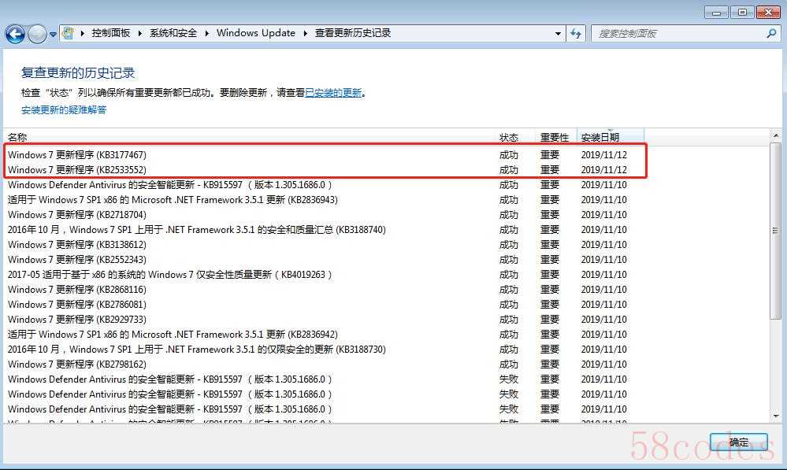Click the vertical scrollbar thumb
This screenshot has width=787, height=470.
coord(775,231)
